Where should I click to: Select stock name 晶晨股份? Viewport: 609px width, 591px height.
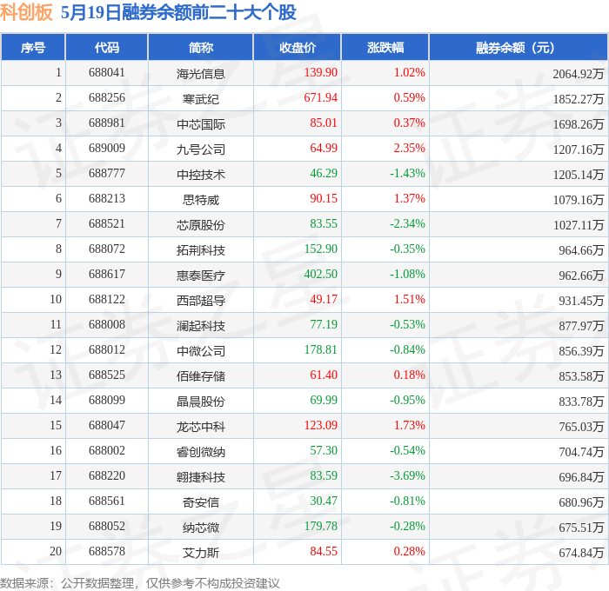(201, 402)
